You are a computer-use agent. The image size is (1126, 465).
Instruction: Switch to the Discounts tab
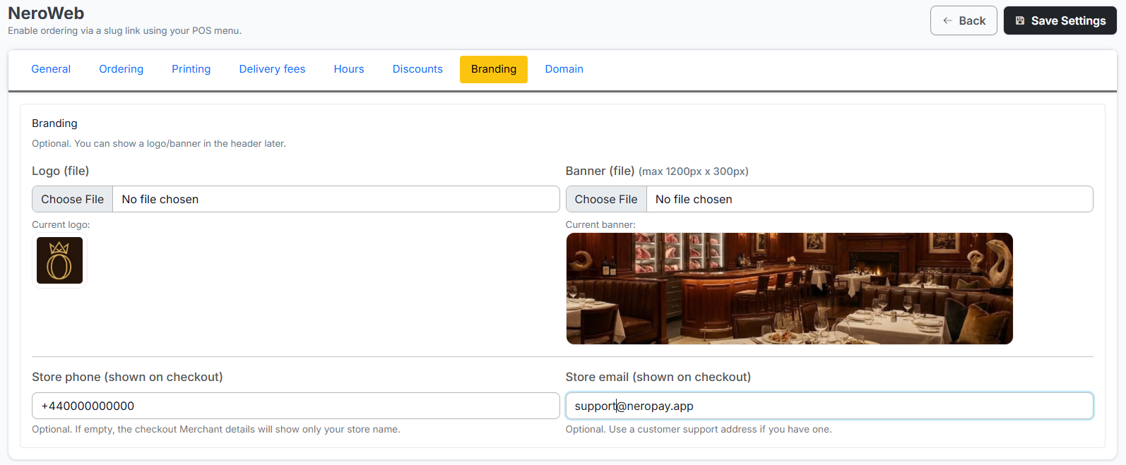click(417, 69)
